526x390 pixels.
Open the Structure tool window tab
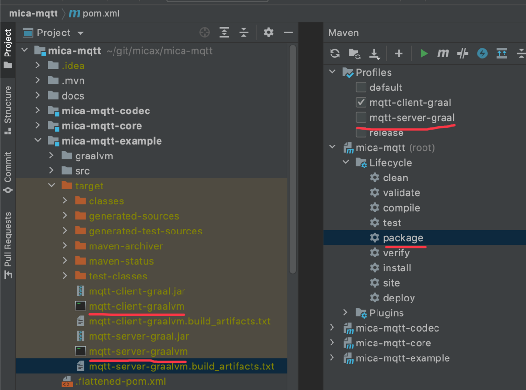click(x=8, y=111)
